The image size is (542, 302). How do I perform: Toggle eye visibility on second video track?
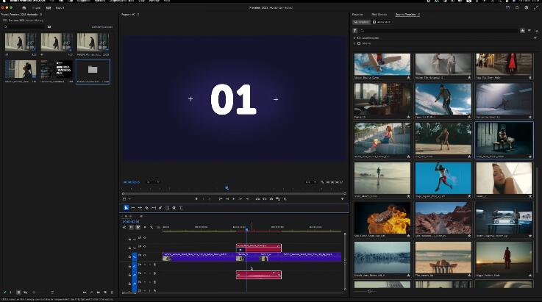144,247
